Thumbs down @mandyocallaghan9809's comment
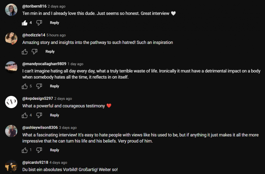 (x=39, y=86)
